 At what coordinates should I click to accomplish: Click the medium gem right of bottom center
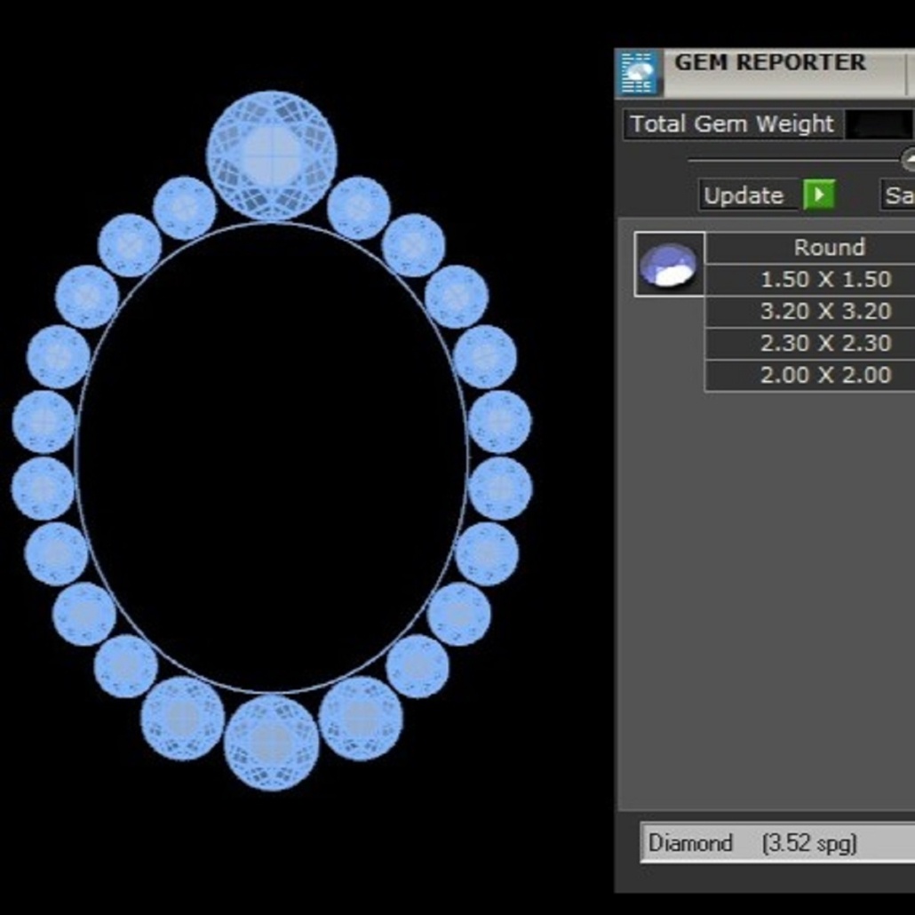pos(361,718)
